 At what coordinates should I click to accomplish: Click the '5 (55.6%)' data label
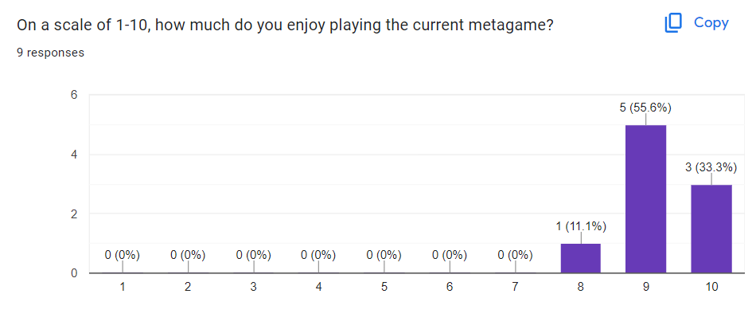(645, 108)
